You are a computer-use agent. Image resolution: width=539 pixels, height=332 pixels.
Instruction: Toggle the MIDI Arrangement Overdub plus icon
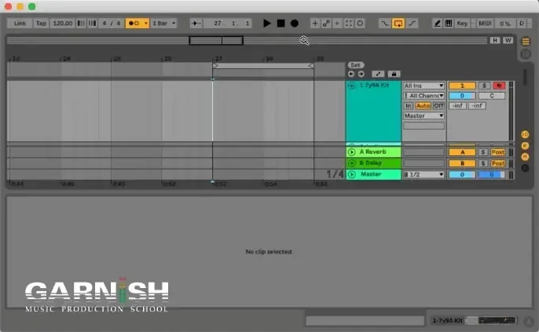[314, 24]
